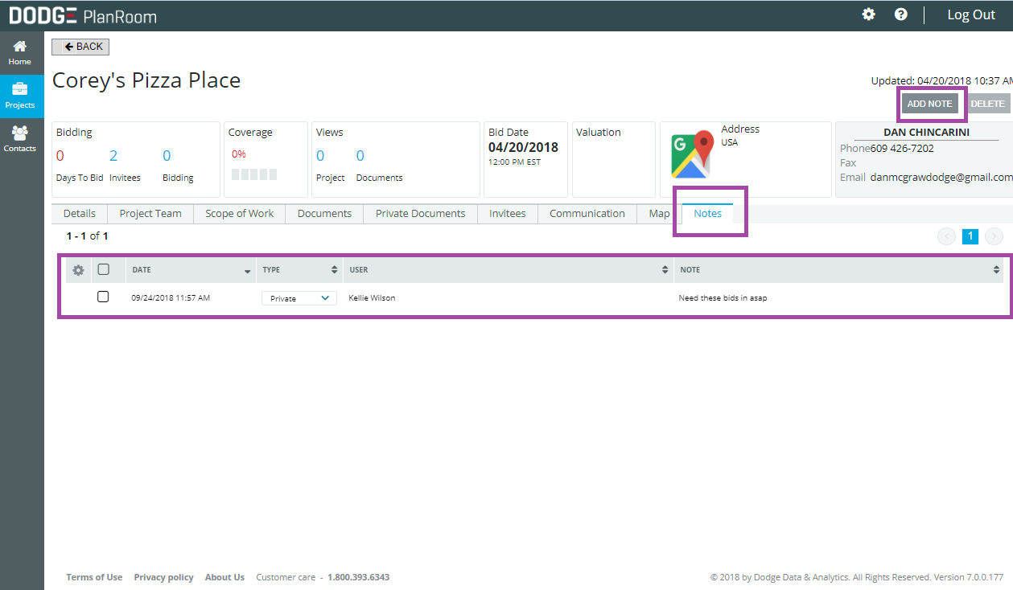Image resolution: width=1013 pixels, height=590 pixels.
Task: Click the help question mark icon
Action: (x=900, y=14)
